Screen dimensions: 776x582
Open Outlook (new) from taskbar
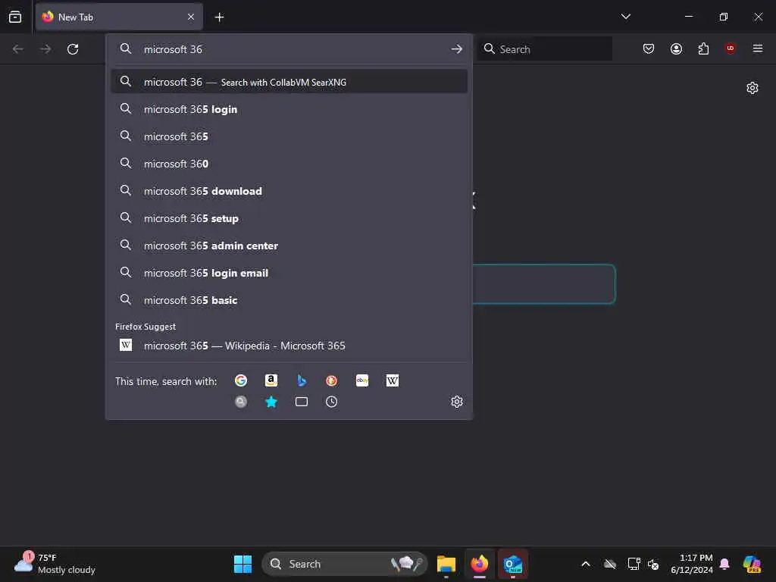pyautogui.click(x=513, y=564)
